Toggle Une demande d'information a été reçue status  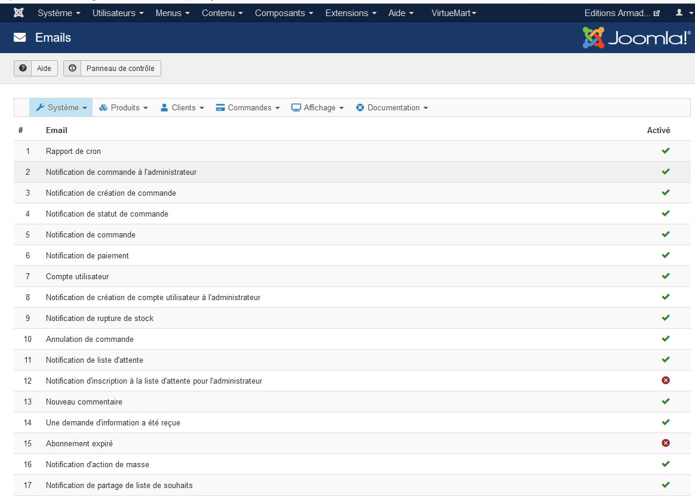665,422
